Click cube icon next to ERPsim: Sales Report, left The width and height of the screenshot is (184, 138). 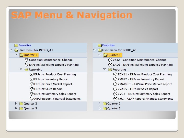coord(32,89)
